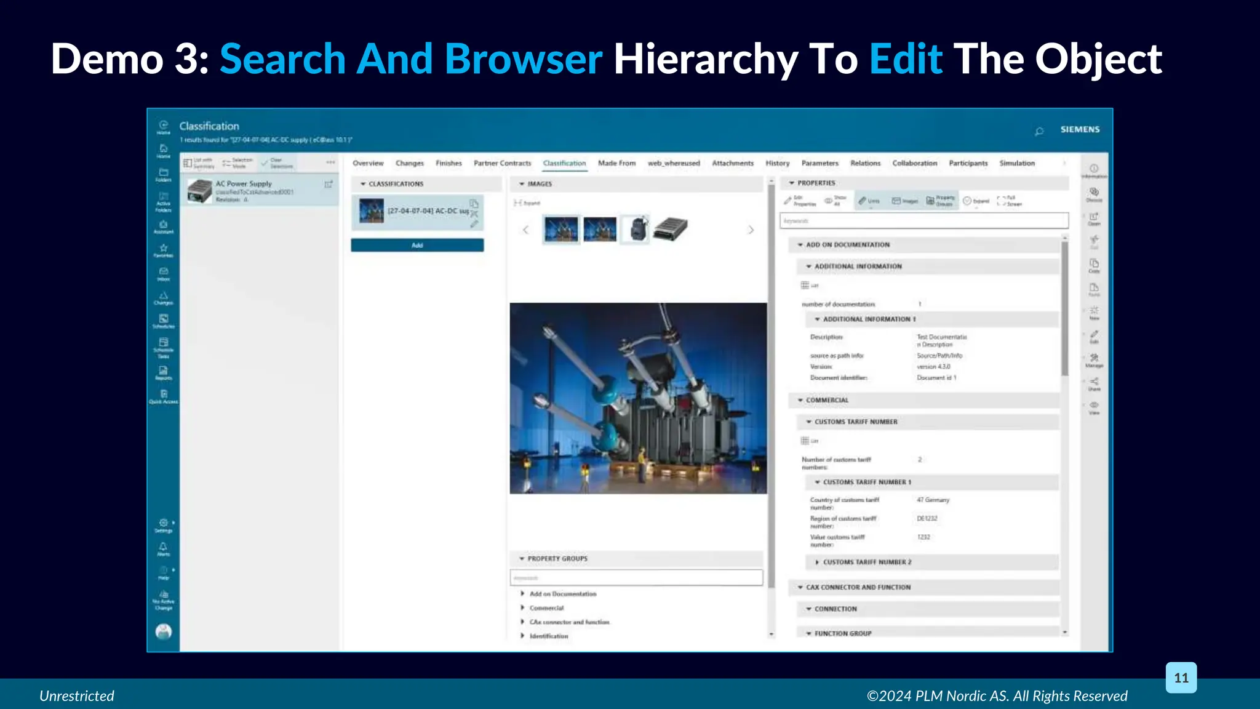Screen dimensions: 1260x709
Task: Open the Inbox sidebar icon
Action: pyautogui.click(x=164, y=274)
